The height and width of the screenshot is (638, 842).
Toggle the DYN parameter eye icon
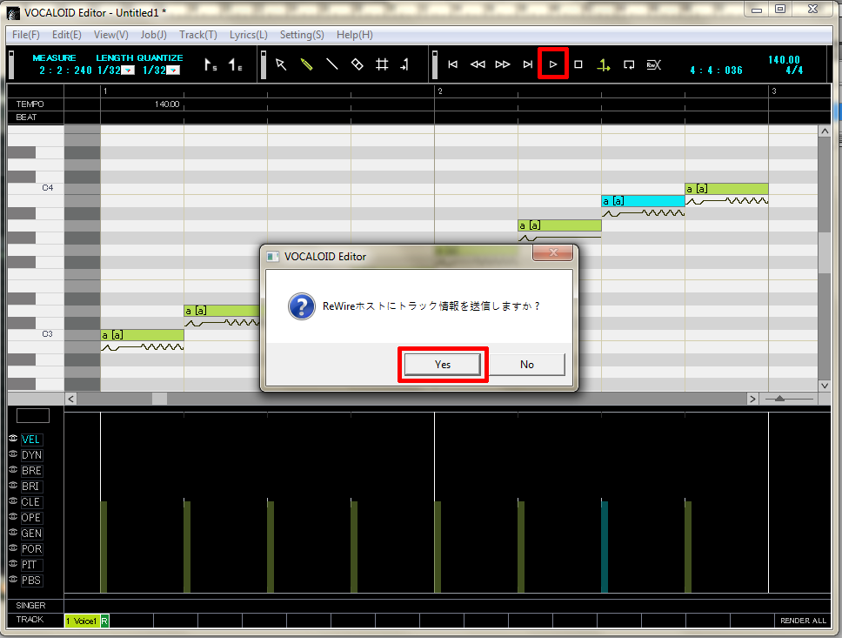point(13,454)
